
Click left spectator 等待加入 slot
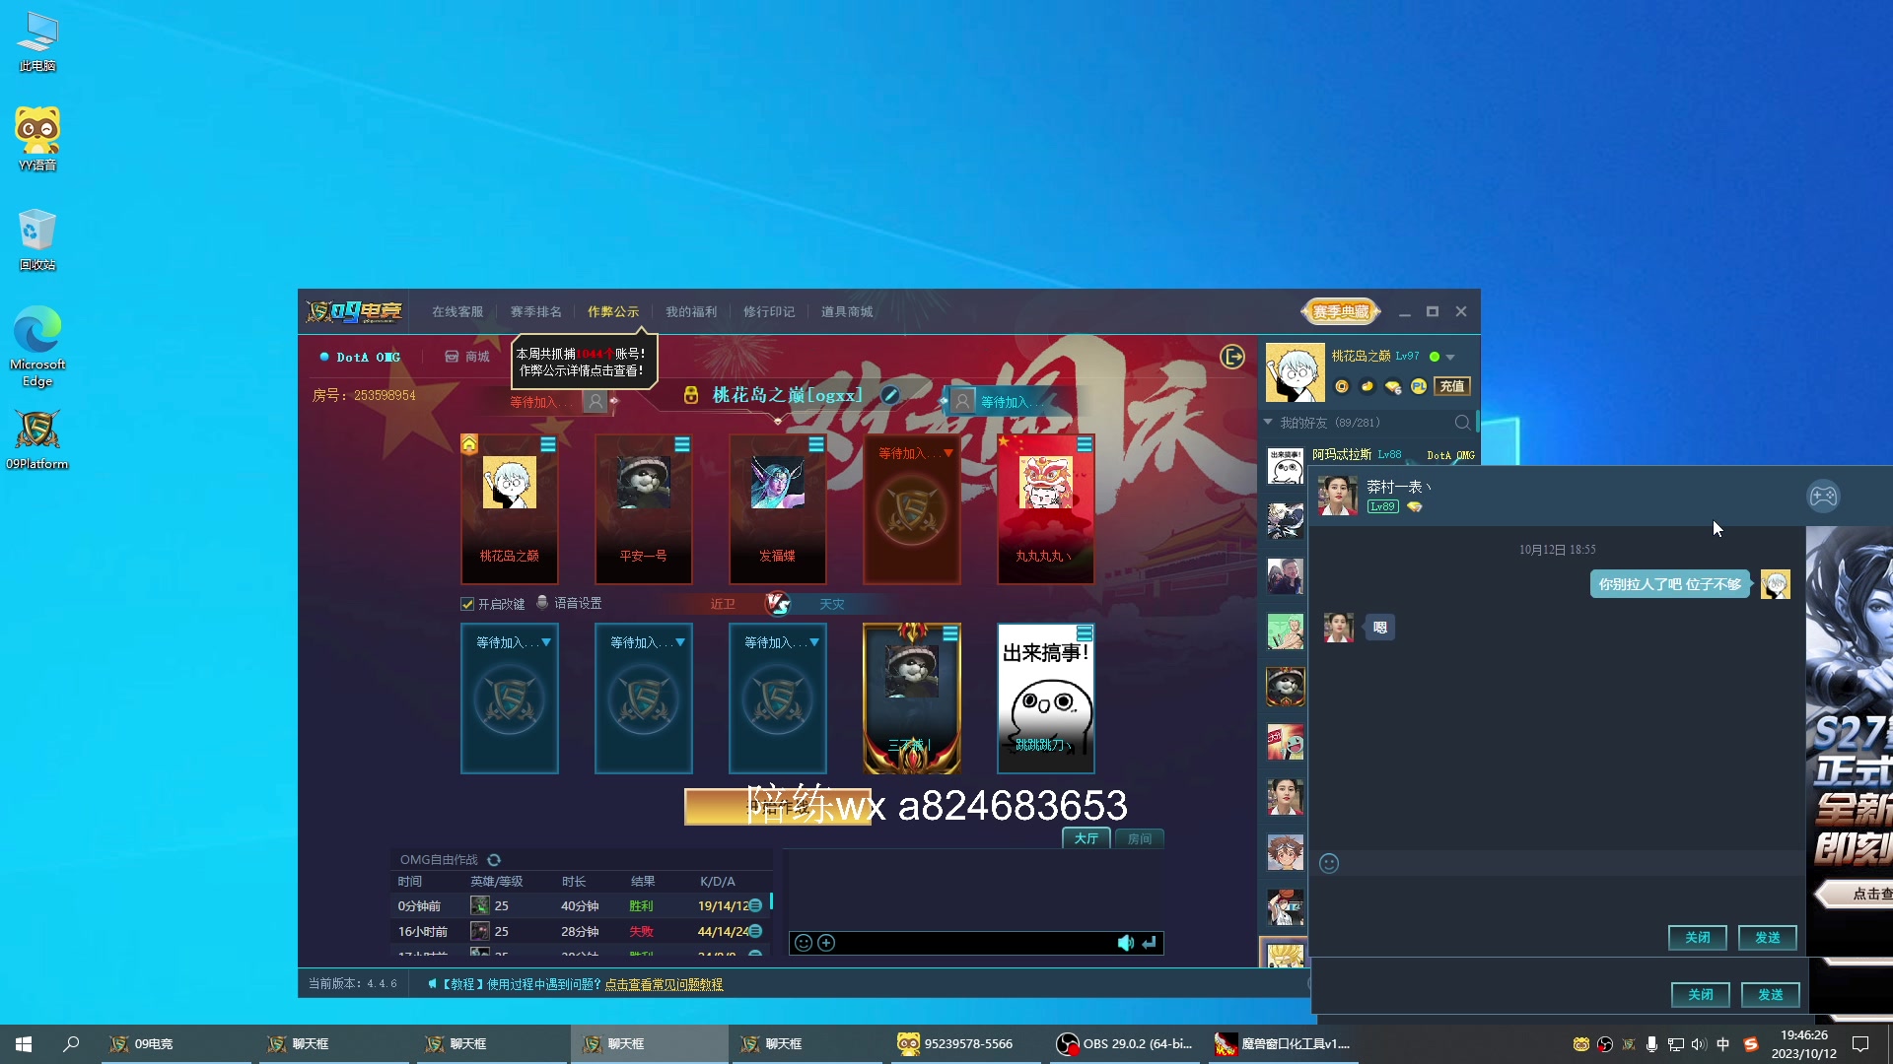tap(557, 402)
